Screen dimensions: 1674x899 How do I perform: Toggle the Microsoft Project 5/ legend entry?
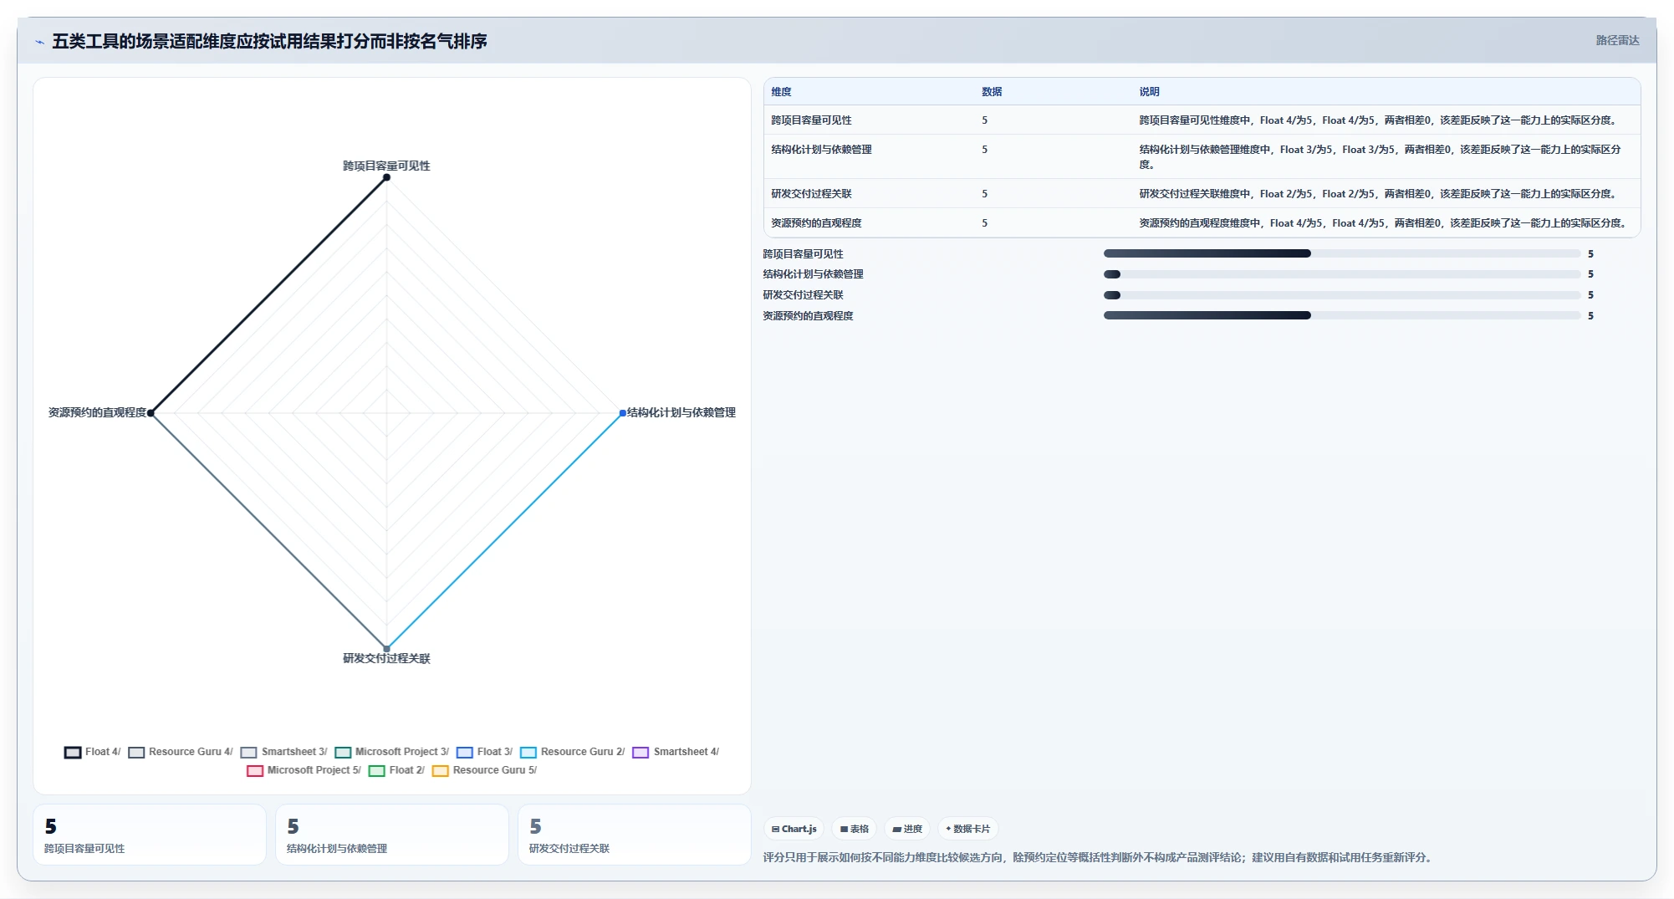(304, 770)
